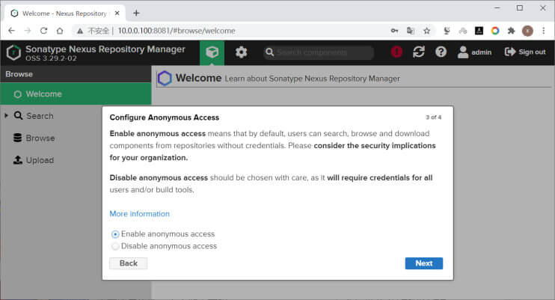Open the More information link
The image size is (555, 300).
tap(139, 214)
